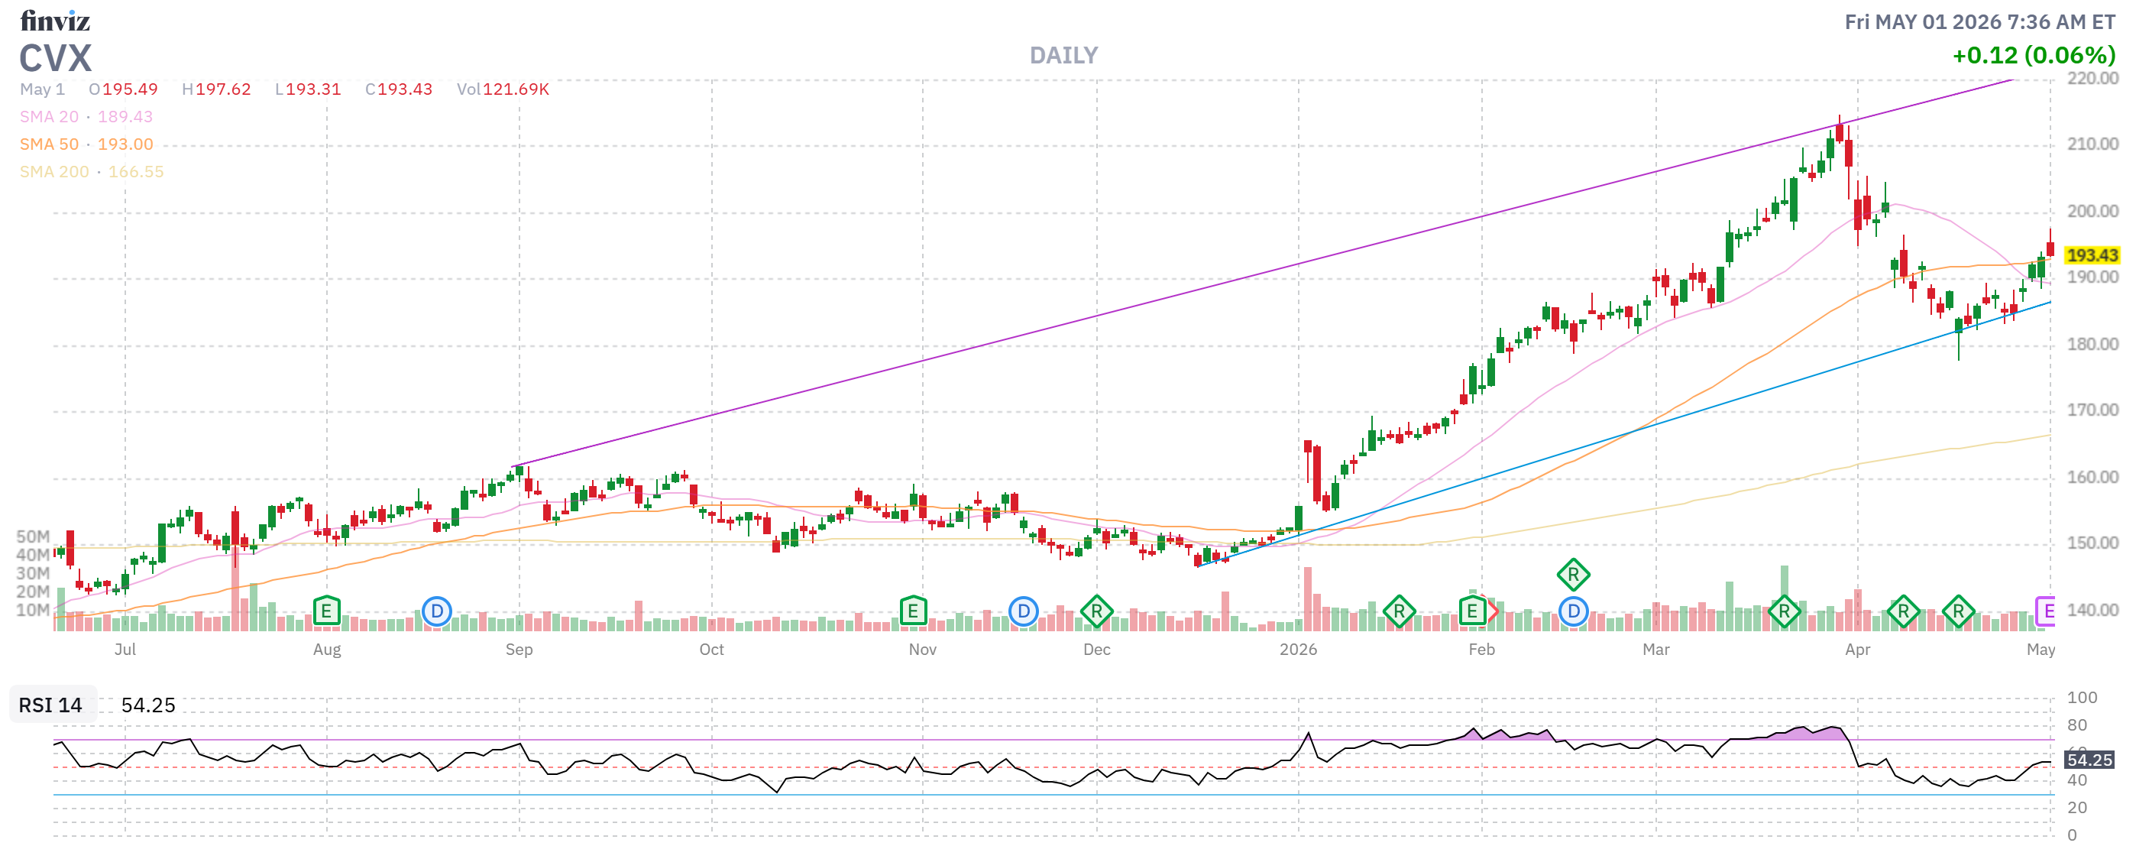Click the red arrow marker before Feb
2136x859 pixels.
pos(1494,612)
